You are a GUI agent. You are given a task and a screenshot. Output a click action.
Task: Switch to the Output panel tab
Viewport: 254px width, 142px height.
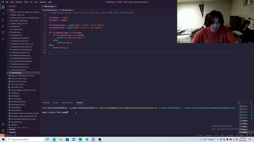click(56, 103)
